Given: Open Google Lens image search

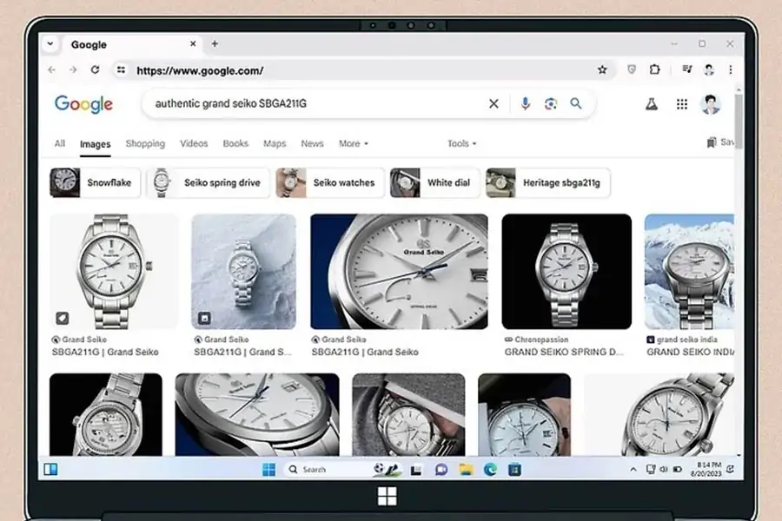Looking at the screenshot, I should (x=551, y=103).
